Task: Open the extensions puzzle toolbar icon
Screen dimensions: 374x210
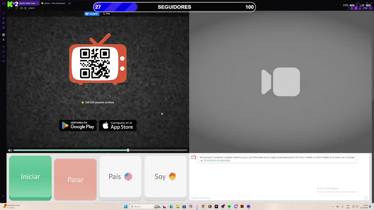Action: (x=352, y=8)
